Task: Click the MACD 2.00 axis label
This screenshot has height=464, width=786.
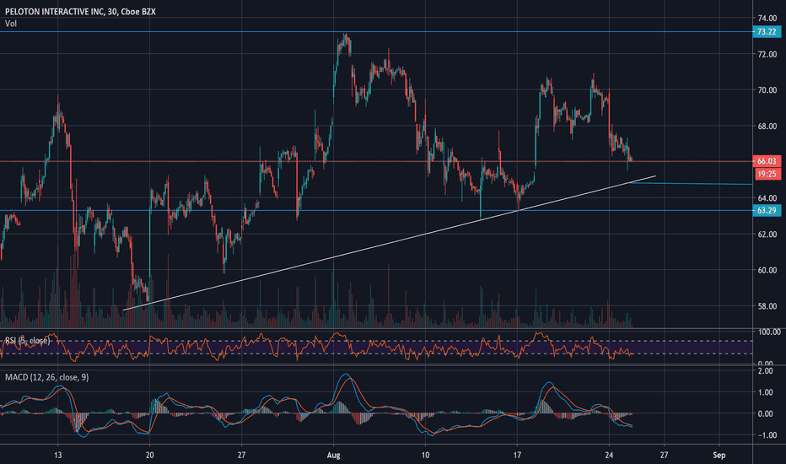Action: tap(766, 371)
